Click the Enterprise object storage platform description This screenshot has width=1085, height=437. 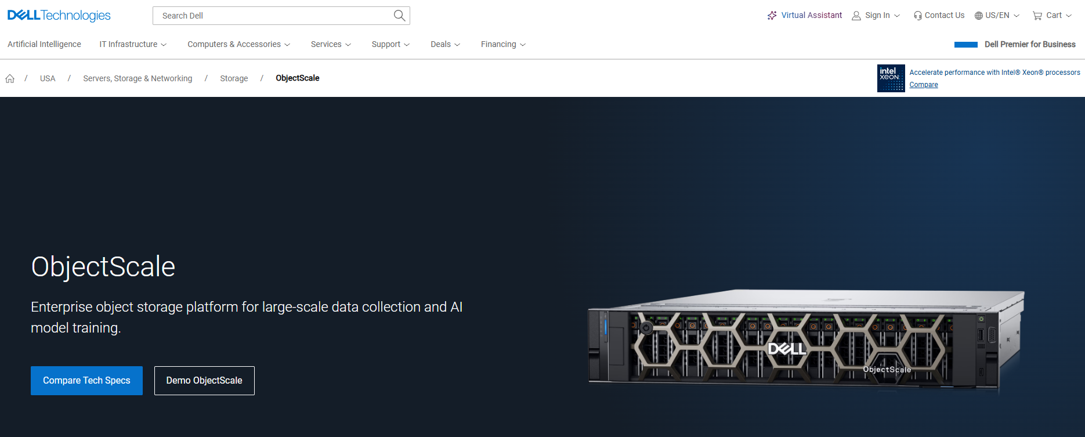(x=247, y=317)
